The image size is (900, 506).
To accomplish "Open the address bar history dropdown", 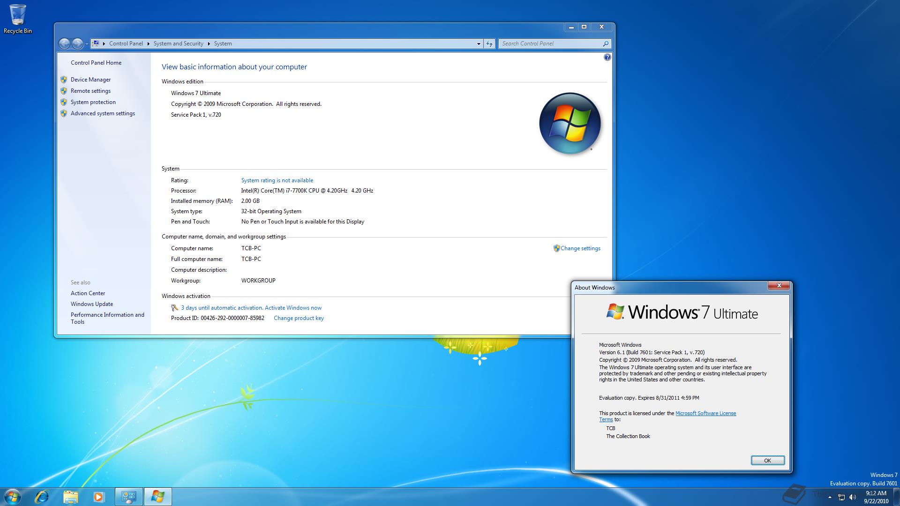I will pyautogui.click(x=479, y=44).
